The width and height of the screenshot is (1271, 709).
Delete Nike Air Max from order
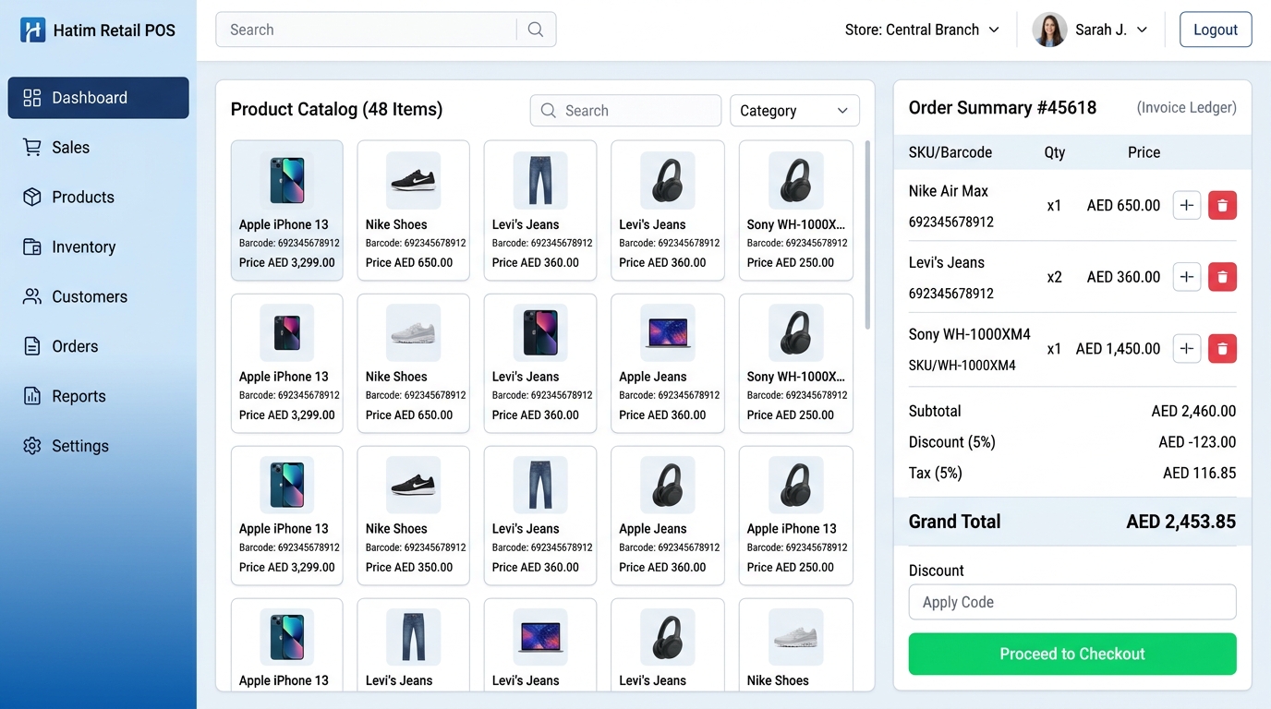point(1222,205)
